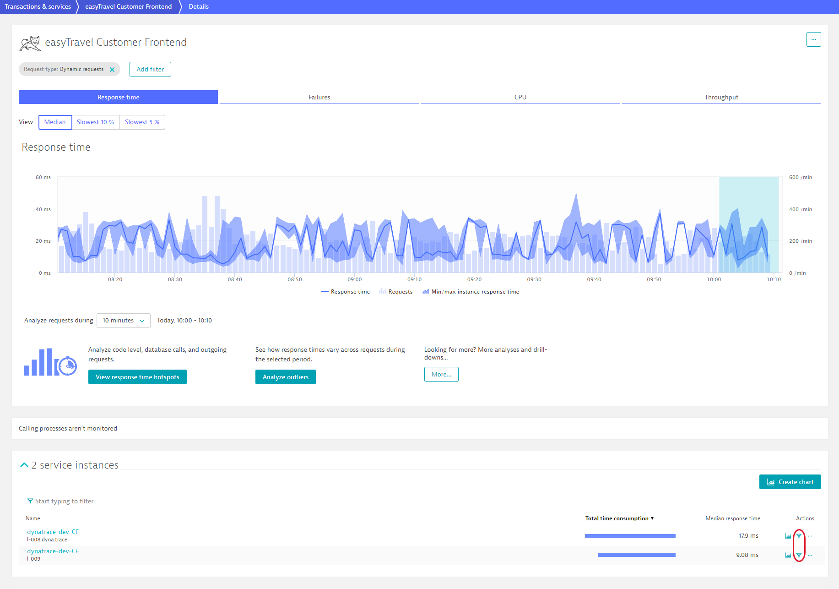Toggle the Response time legend entry
Screen dimensions: 839x589
tap(346, 292)
